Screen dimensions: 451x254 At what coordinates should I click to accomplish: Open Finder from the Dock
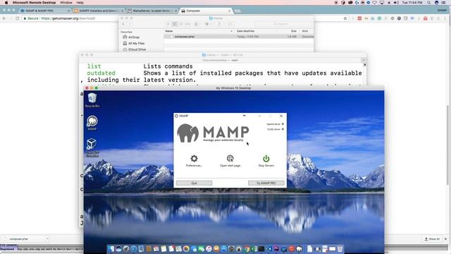[x=111, y=249]
